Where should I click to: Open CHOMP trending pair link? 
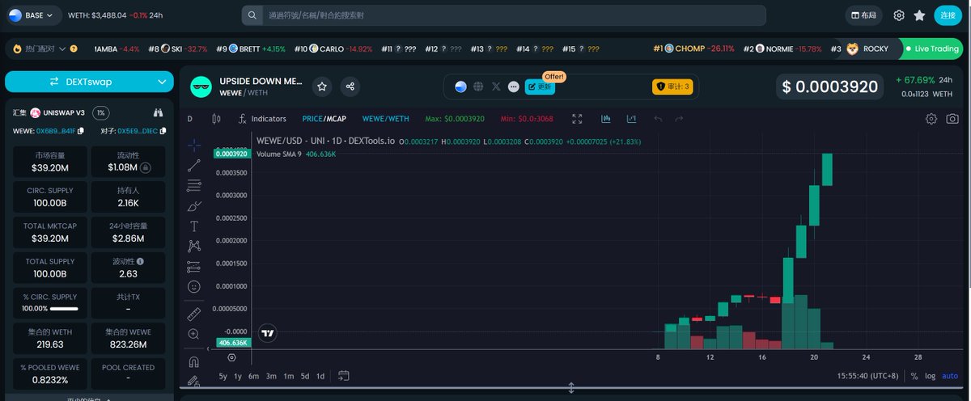tap(694, 49)
